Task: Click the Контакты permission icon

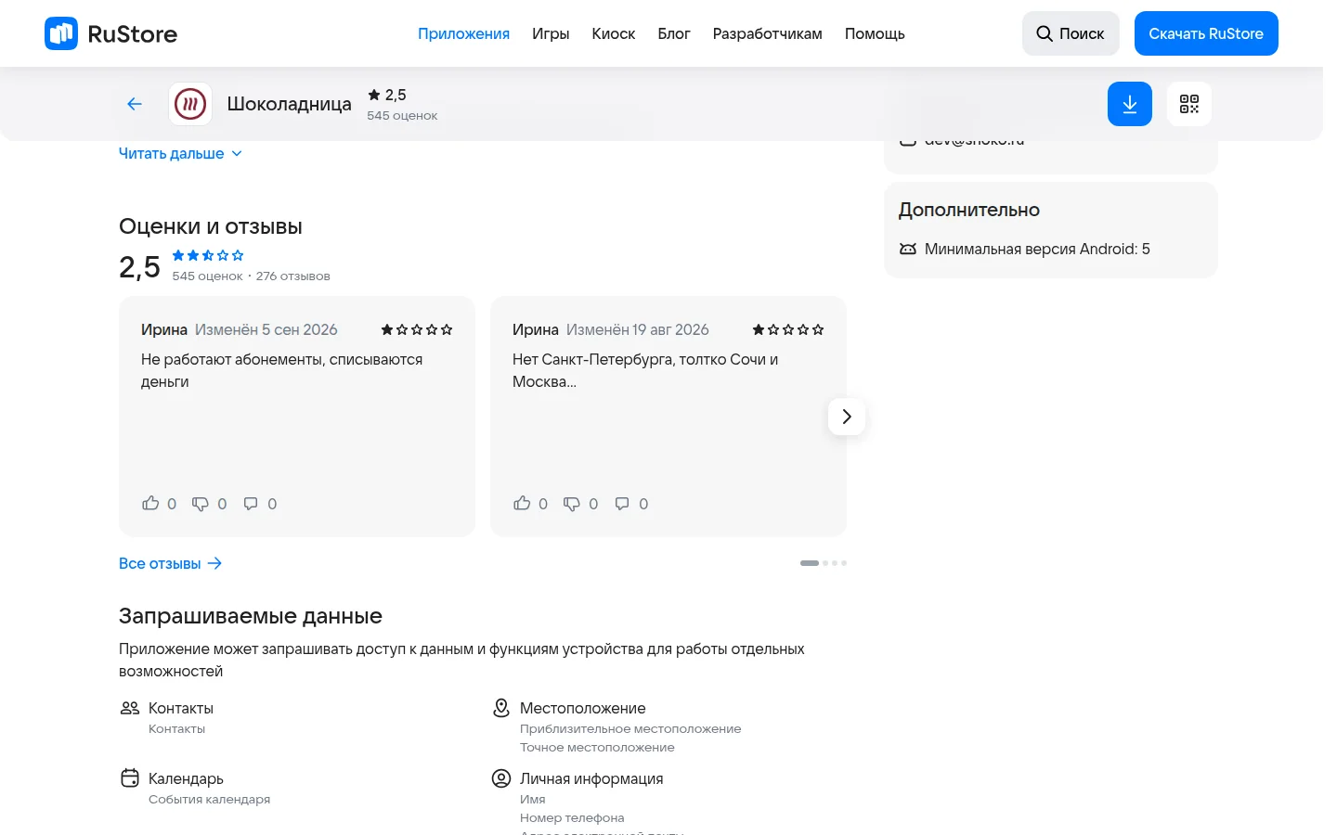Action: (x=130, y=708)
